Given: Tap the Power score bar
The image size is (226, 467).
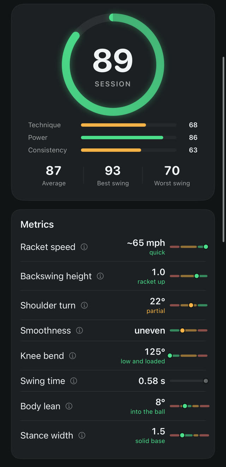Looking at the screenshot, I should (x=129, y=137).
